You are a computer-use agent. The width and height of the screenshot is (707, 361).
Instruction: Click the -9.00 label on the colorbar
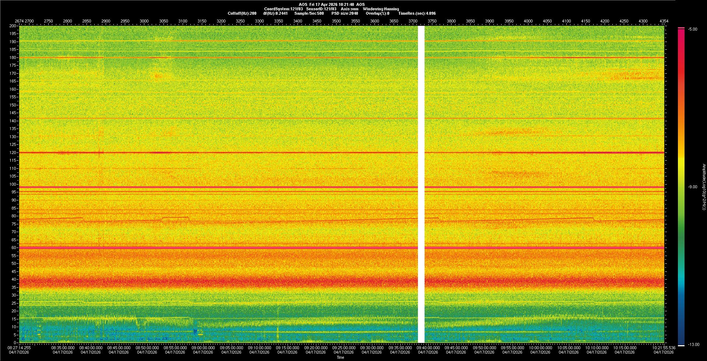(692, 187)
